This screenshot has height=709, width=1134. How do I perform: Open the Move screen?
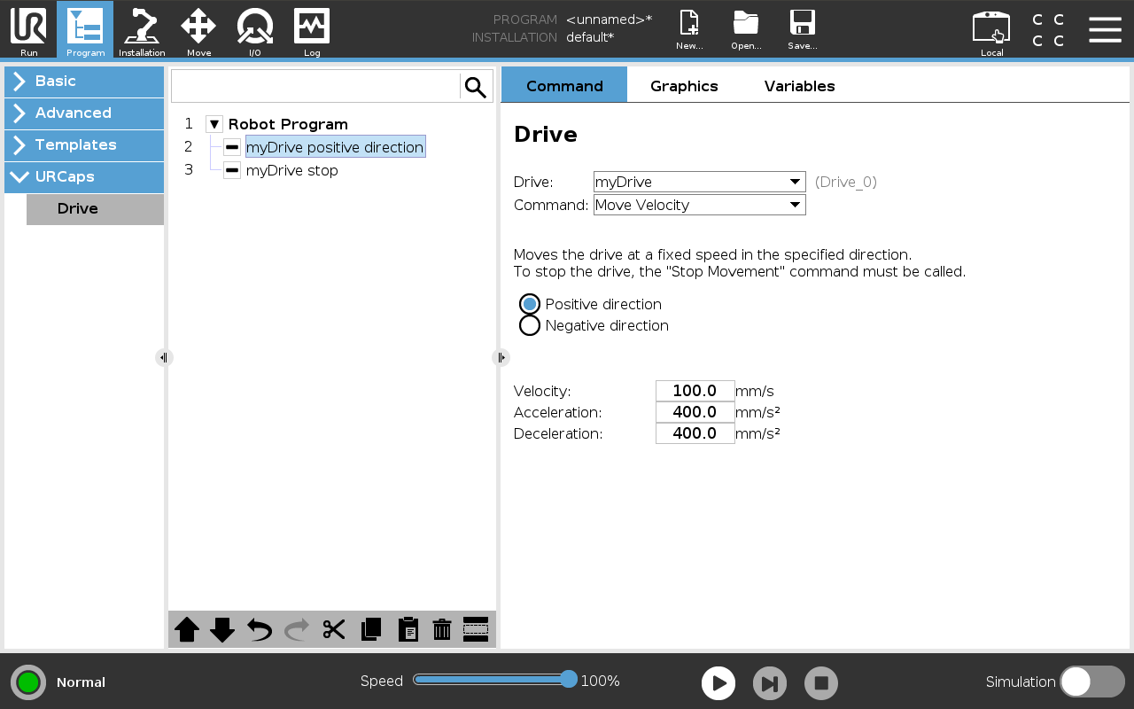coord(198,30)
